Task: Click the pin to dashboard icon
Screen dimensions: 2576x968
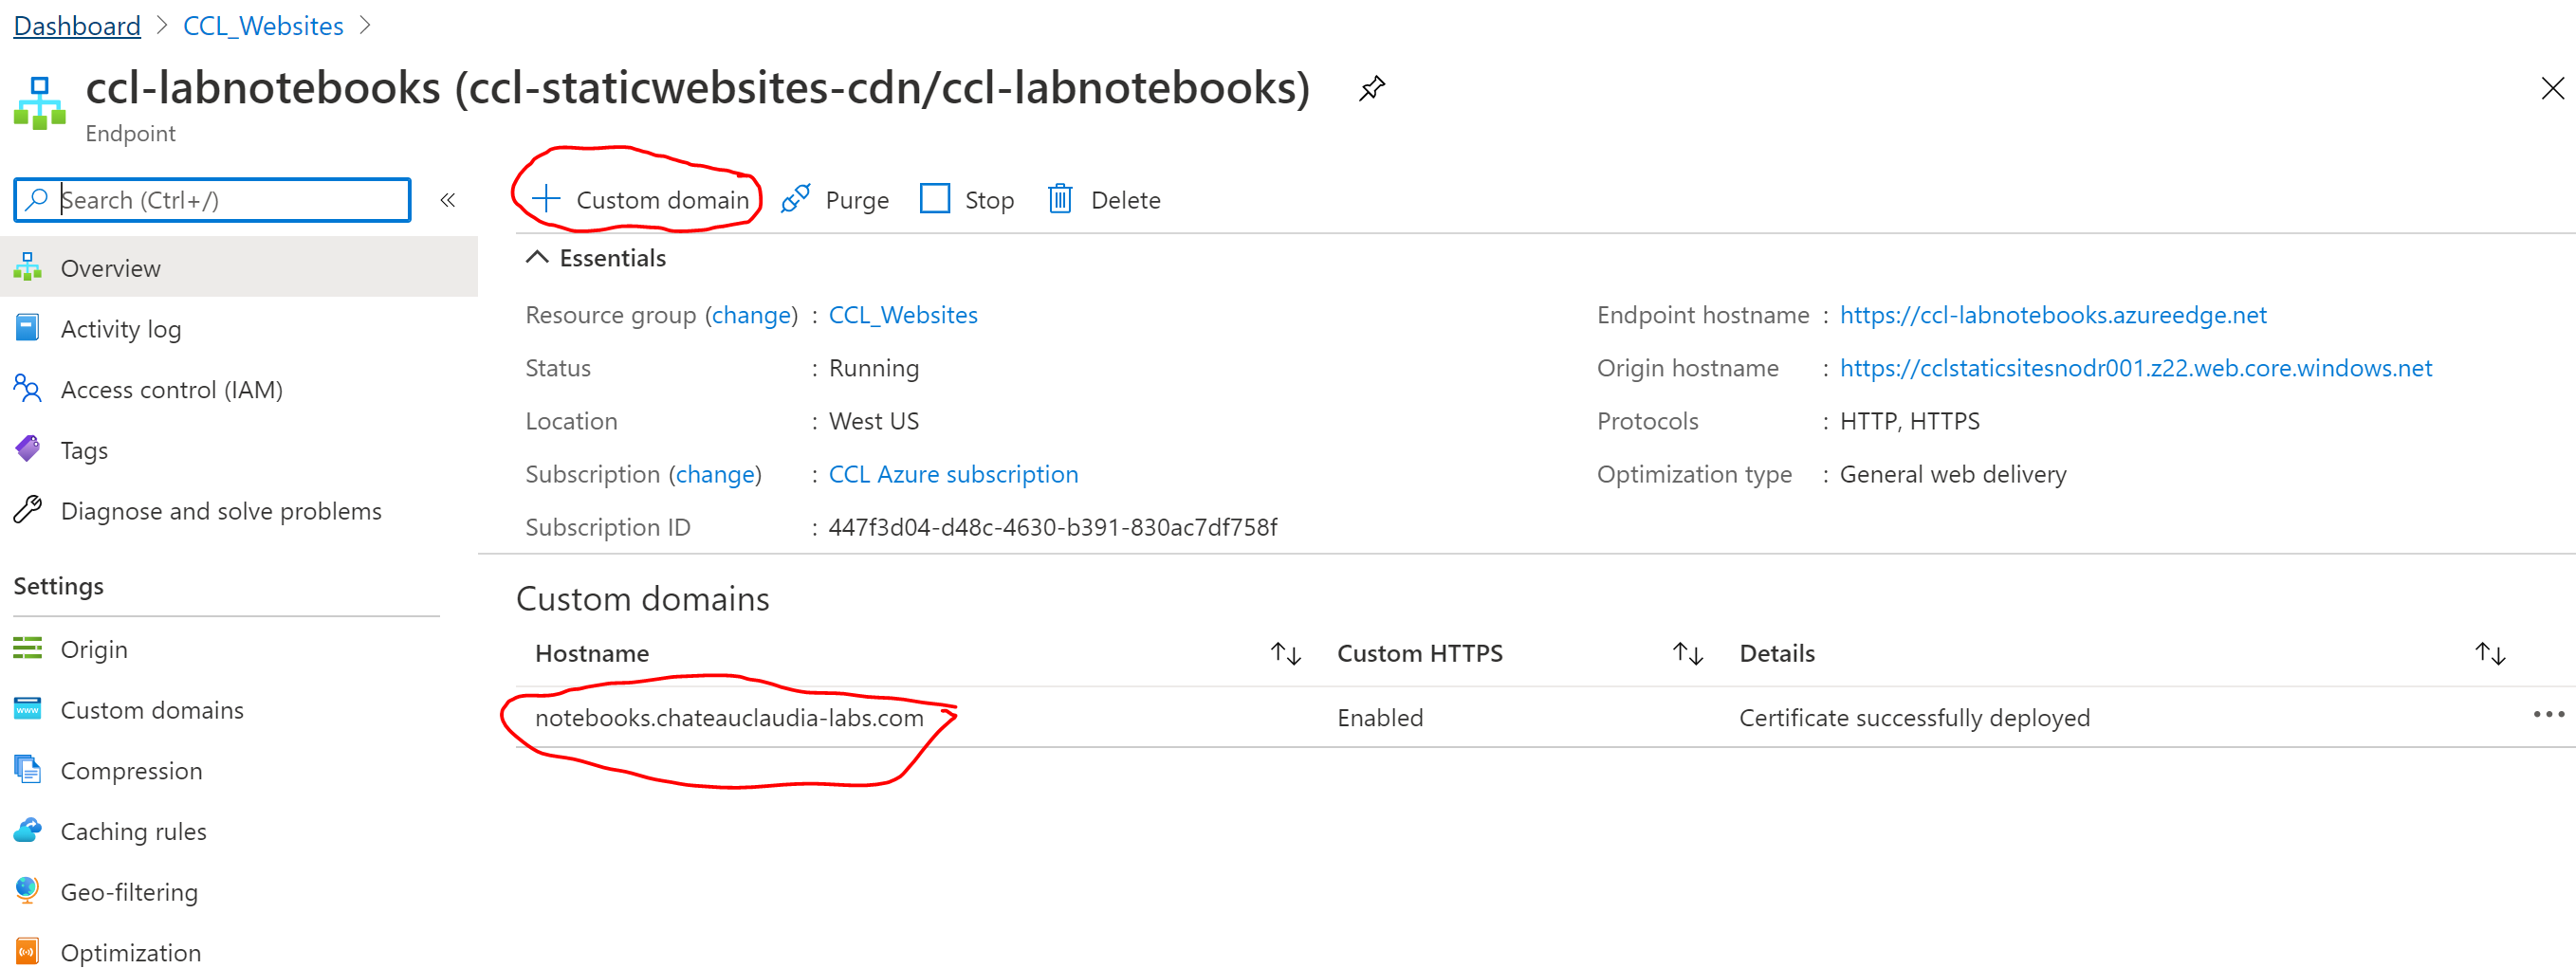Action: point(1371,89)
